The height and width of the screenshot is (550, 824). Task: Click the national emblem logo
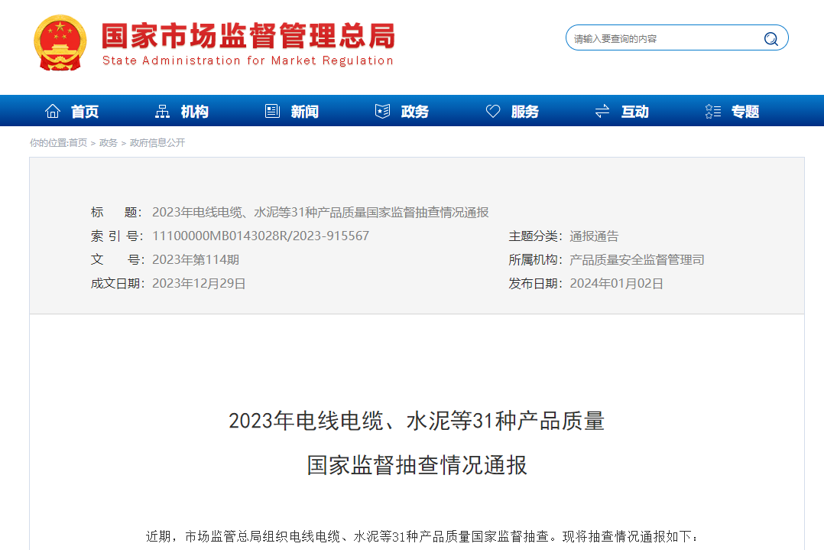[x=60, y=43]
